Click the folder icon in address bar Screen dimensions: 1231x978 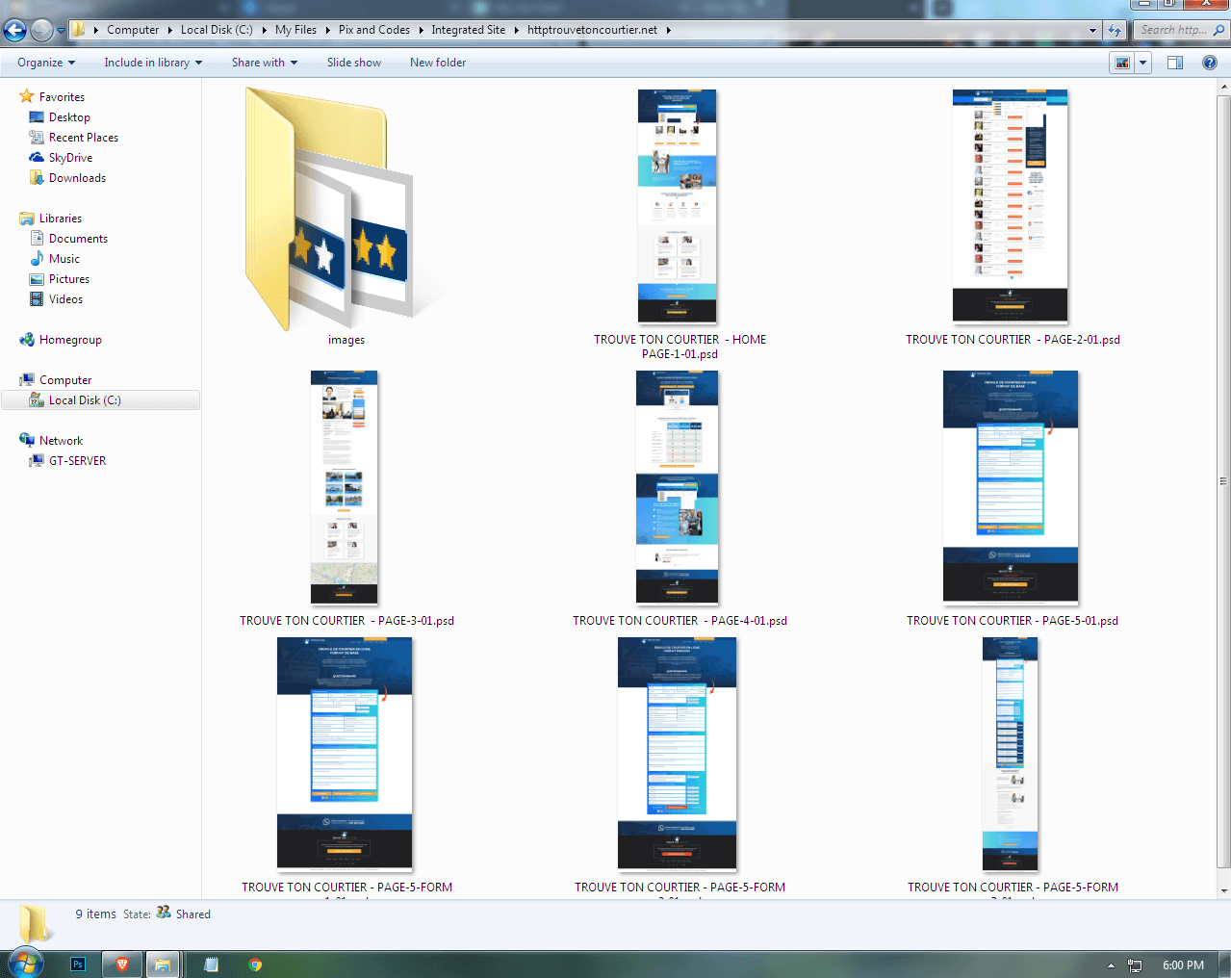pos(79,30)
